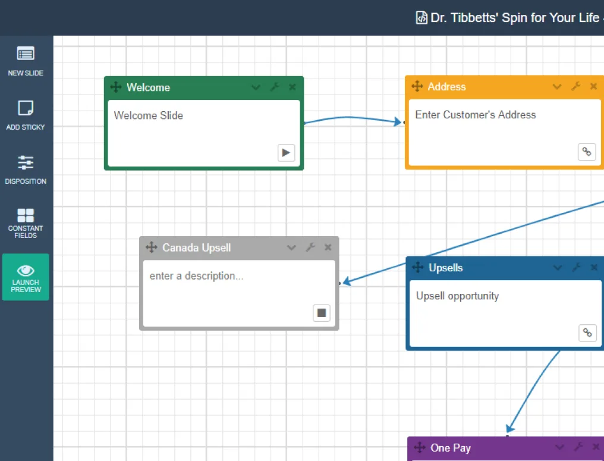604x461 pixels.
Task: Expand the Address slide chevron menu
Action: point(557,87)
